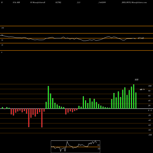Click the '100' label on the RSI axis

point(2,28)
